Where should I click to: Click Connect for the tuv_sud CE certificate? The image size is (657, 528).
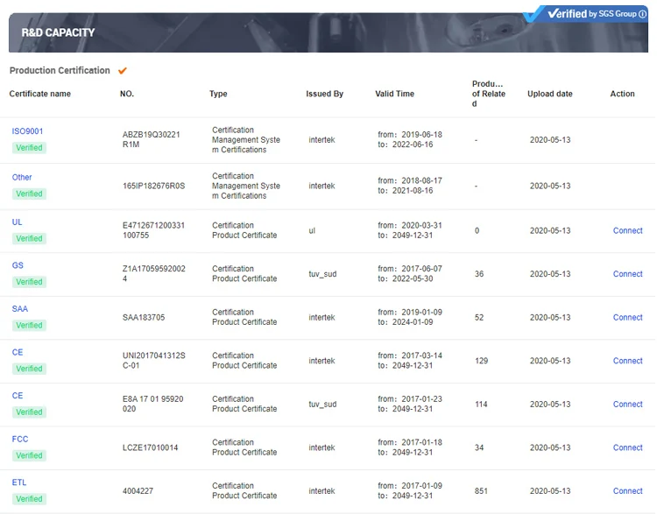point(627,405)
